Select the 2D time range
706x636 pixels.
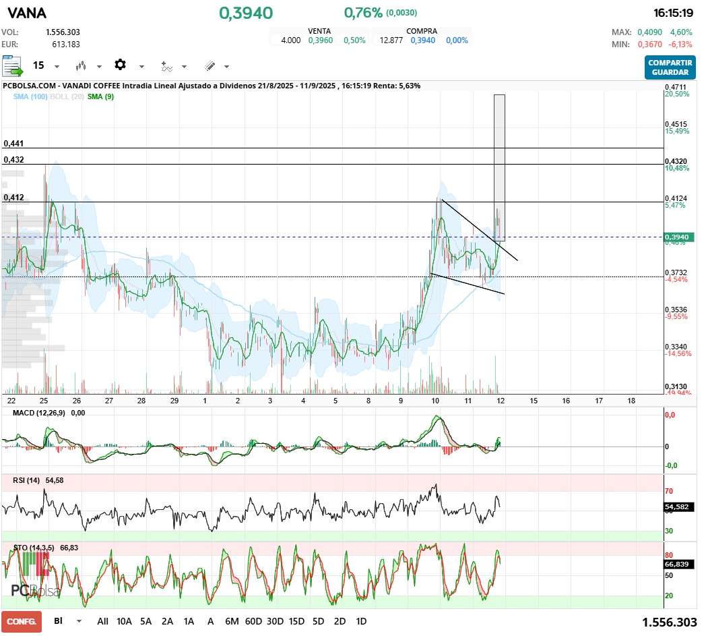(x=340, y=622)
